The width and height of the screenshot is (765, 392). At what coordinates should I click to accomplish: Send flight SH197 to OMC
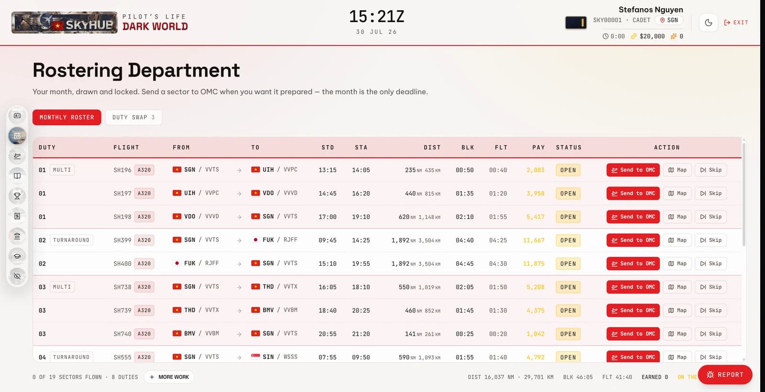click(x=633, y=194)
